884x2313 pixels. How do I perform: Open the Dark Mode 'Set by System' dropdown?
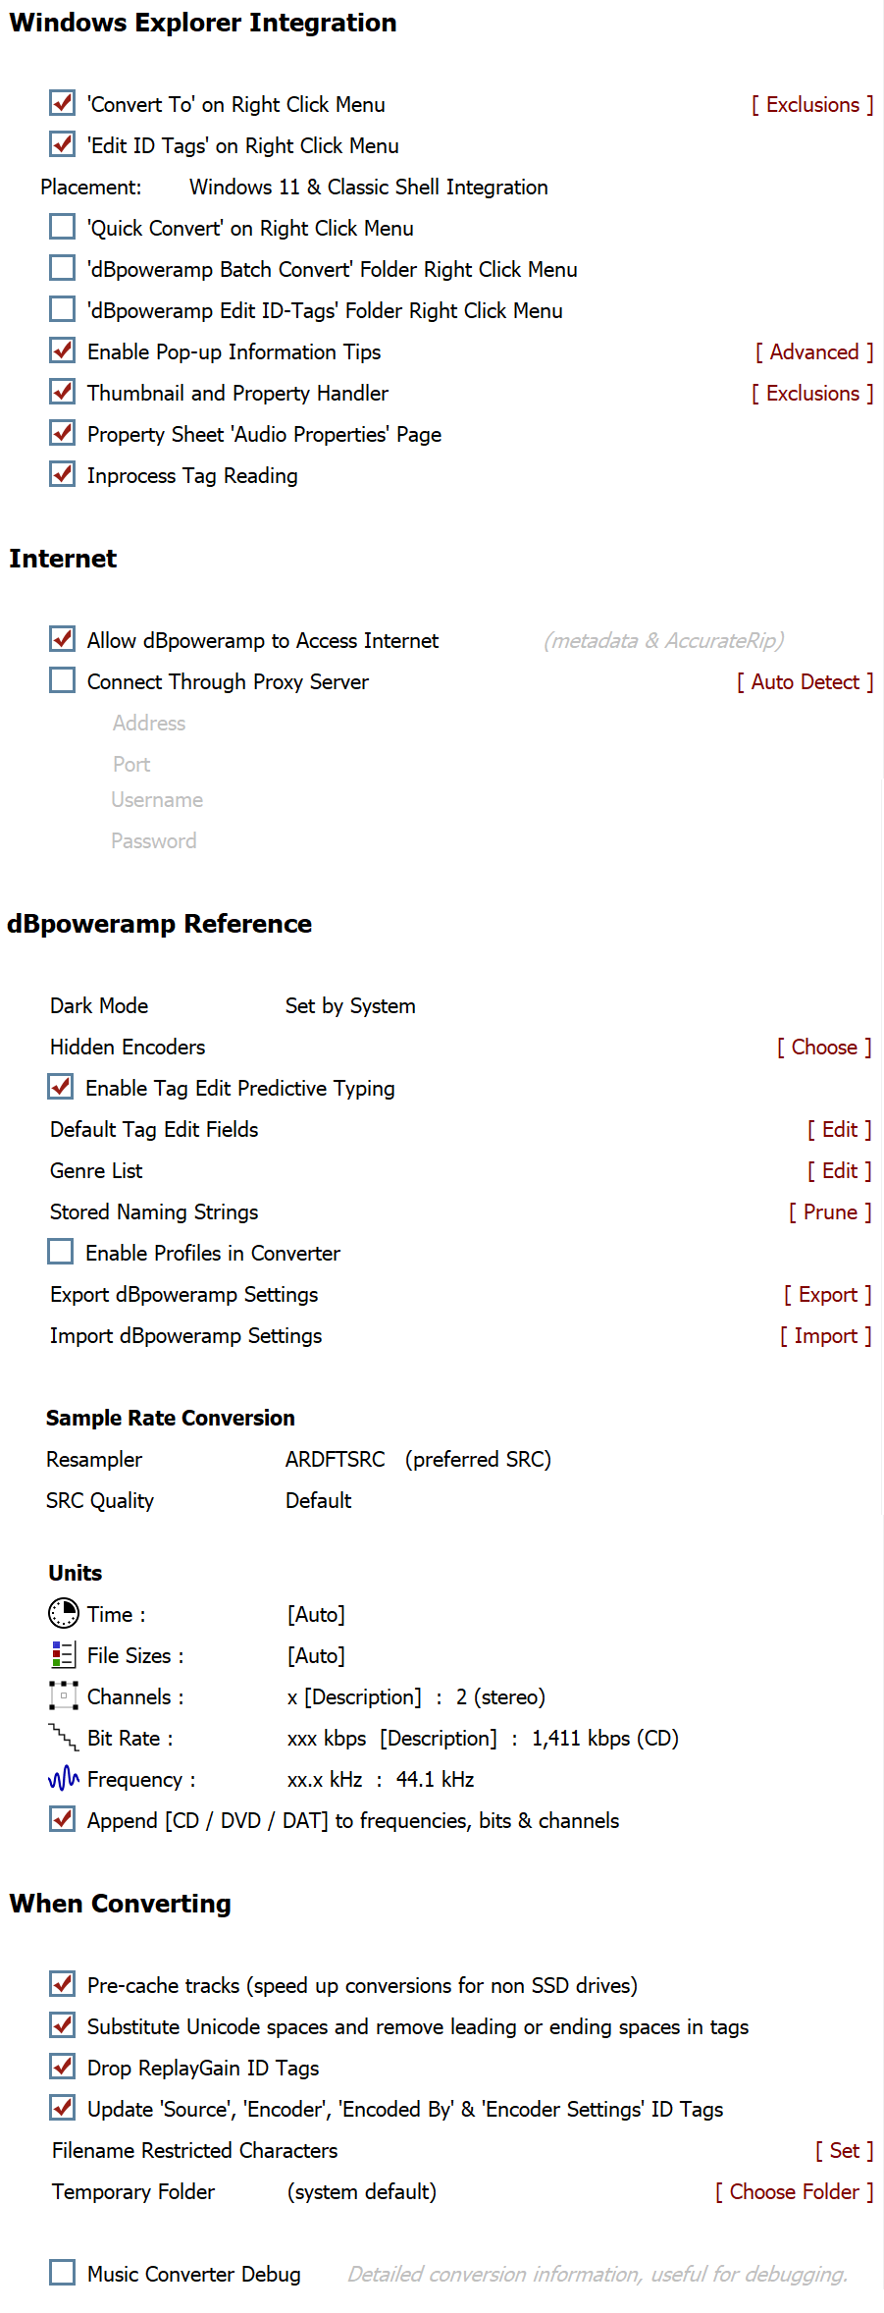pos(350,1006)
